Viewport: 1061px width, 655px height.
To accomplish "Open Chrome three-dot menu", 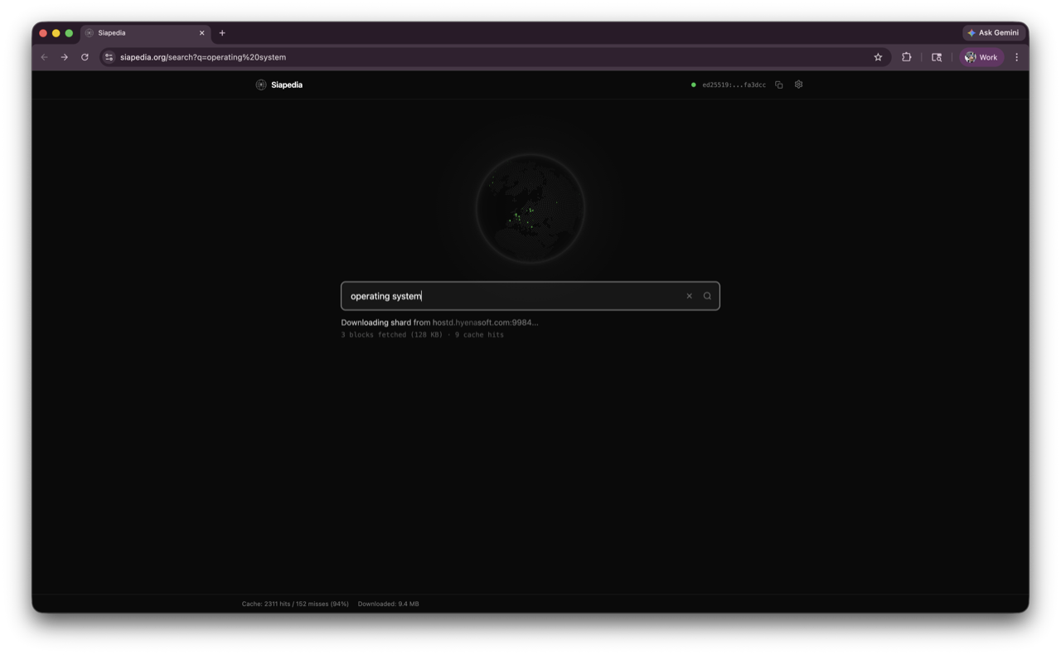I will click(x=1017, y=57).
